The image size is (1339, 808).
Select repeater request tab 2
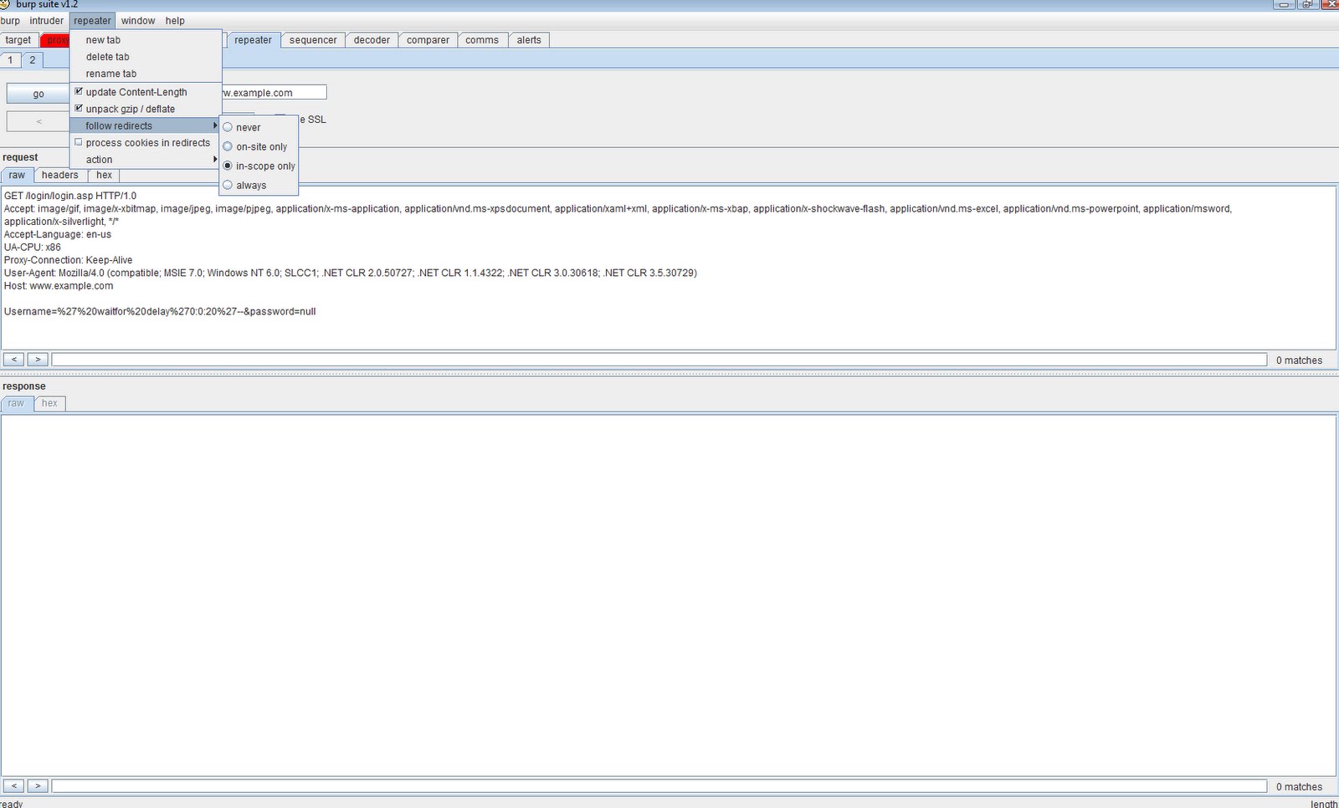tap(33, 59)
